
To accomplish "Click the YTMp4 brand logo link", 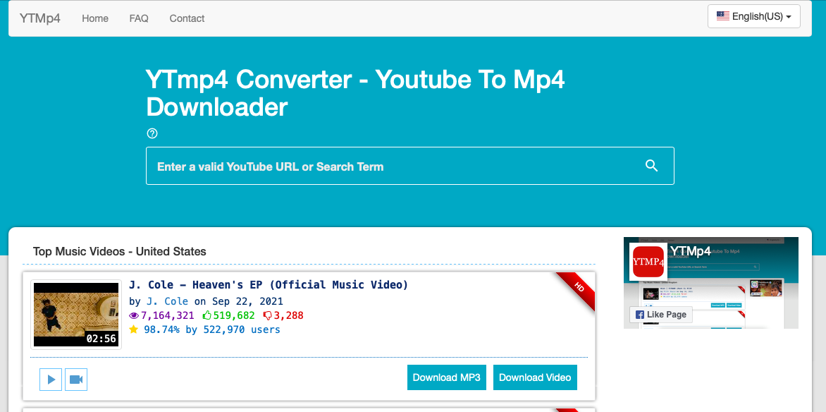I will coord(40,18).
